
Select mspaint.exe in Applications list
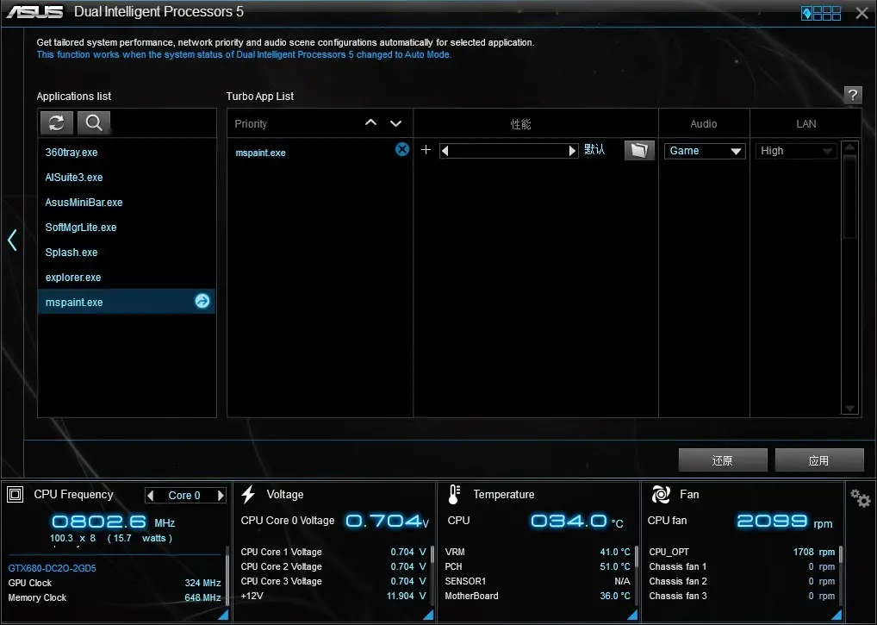coord(127,302)
